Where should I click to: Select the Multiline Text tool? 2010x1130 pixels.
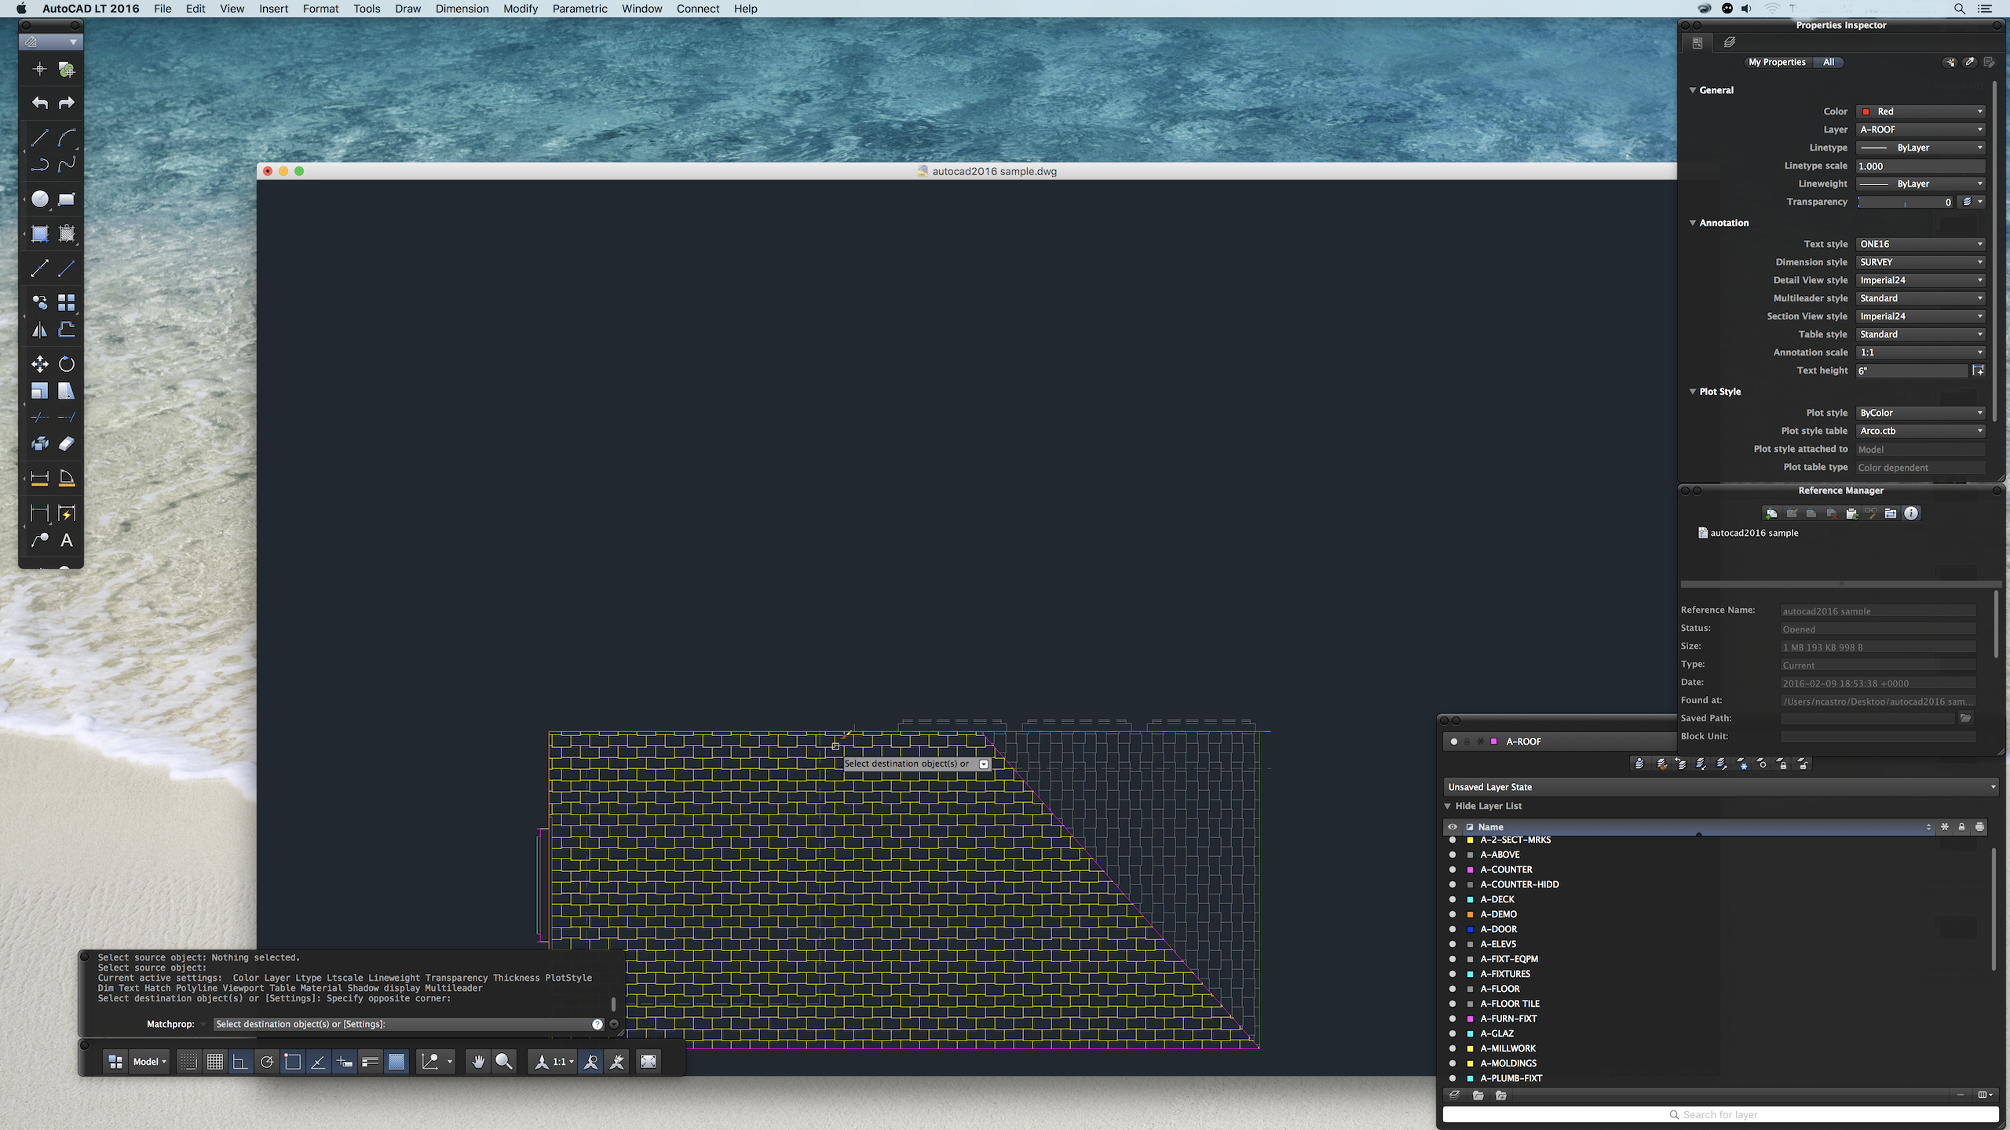67,540
